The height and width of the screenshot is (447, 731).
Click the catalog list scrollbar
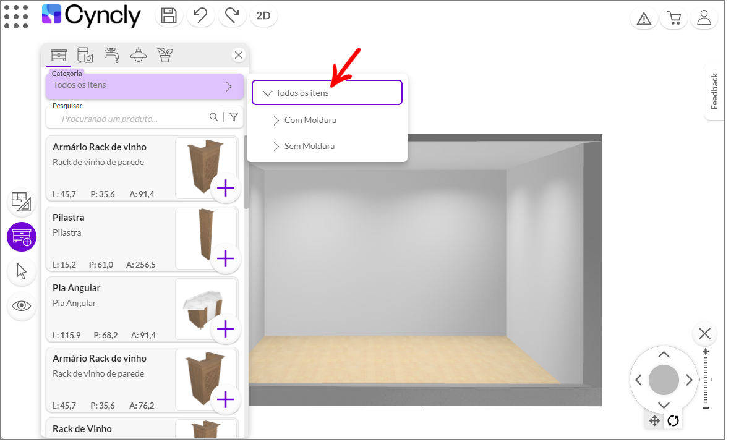(x=246, y=172)
